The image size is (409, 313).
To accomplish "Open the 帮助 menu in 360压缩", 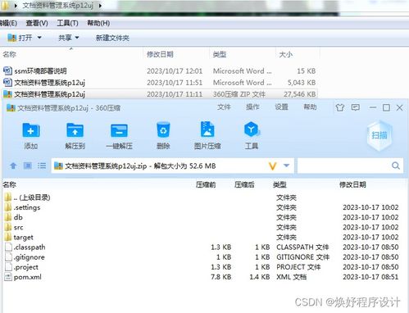I will (311, 107).
